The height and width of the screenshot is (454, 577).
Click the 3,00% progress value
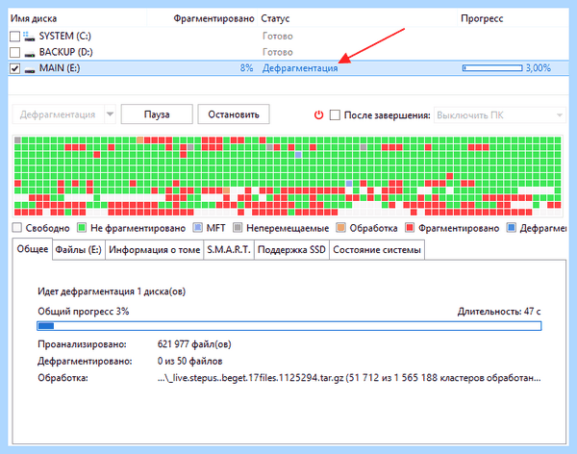pos(538,68)
